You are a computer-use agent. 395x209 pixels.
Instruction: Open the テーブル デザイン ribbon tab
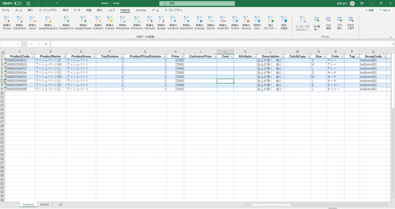pyautogui.click(x=173, y=10)
